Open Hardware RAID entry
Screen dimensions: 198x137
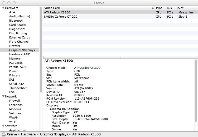pos(20,54)
